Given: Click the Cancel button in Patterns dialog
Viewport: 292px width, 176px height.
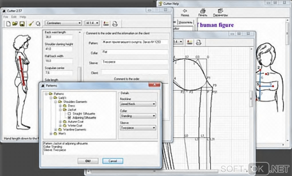Looking at the screenshot, I should tap(113, 161).
